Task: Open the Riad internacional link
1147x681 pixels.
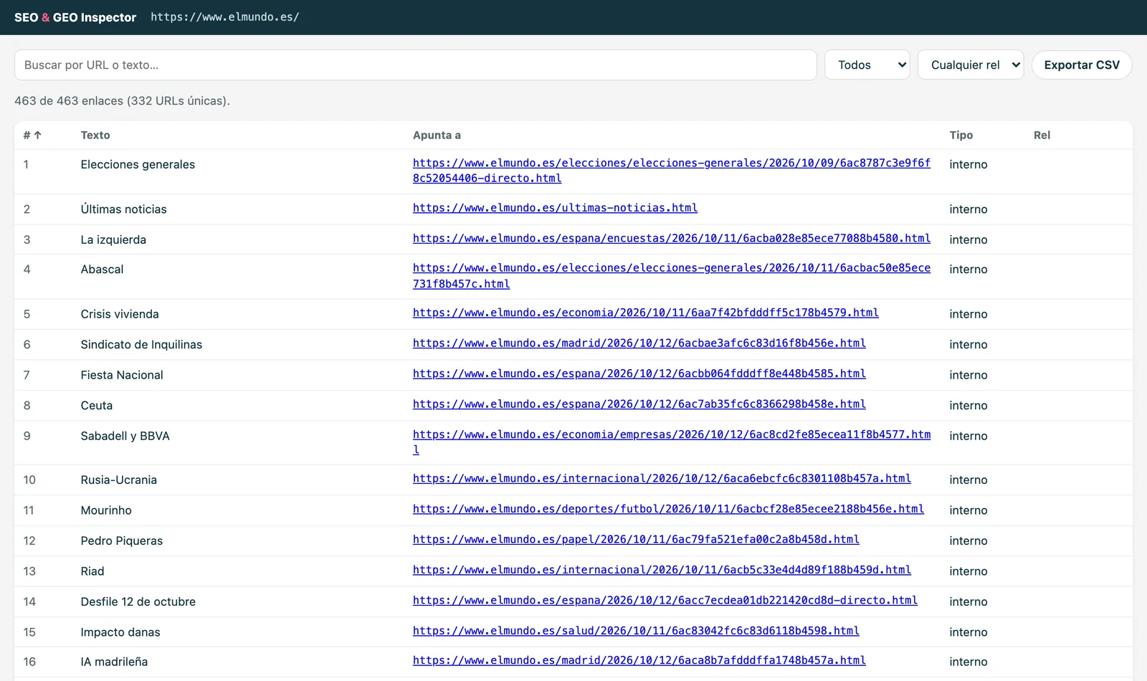Action: tap(662, 570)
